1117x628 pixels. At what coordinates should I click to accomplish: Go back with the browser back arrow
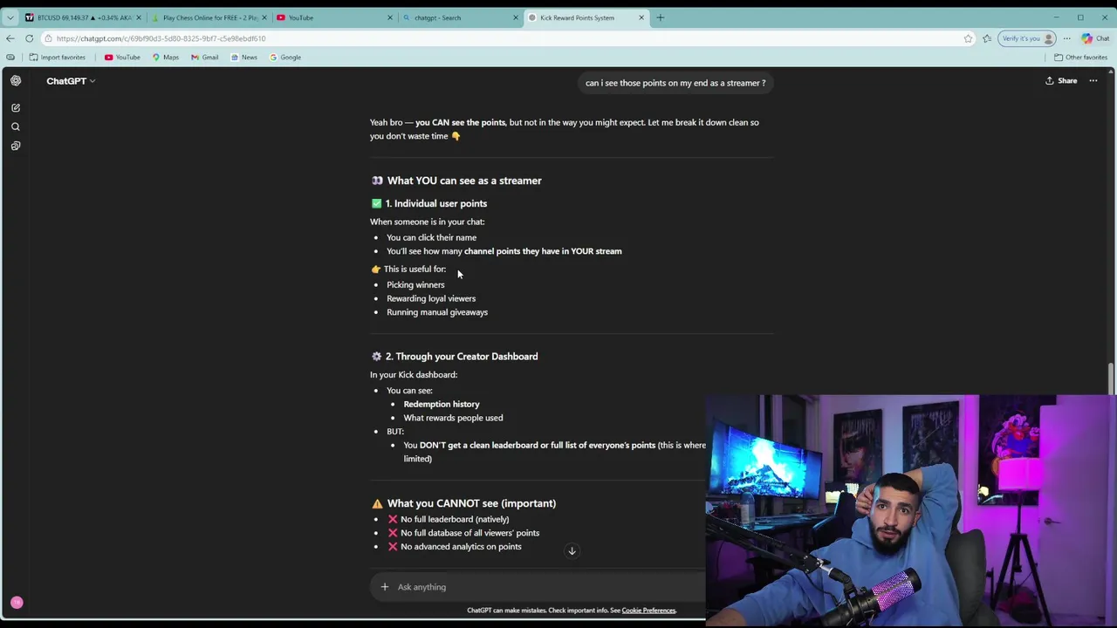point(10,38)
